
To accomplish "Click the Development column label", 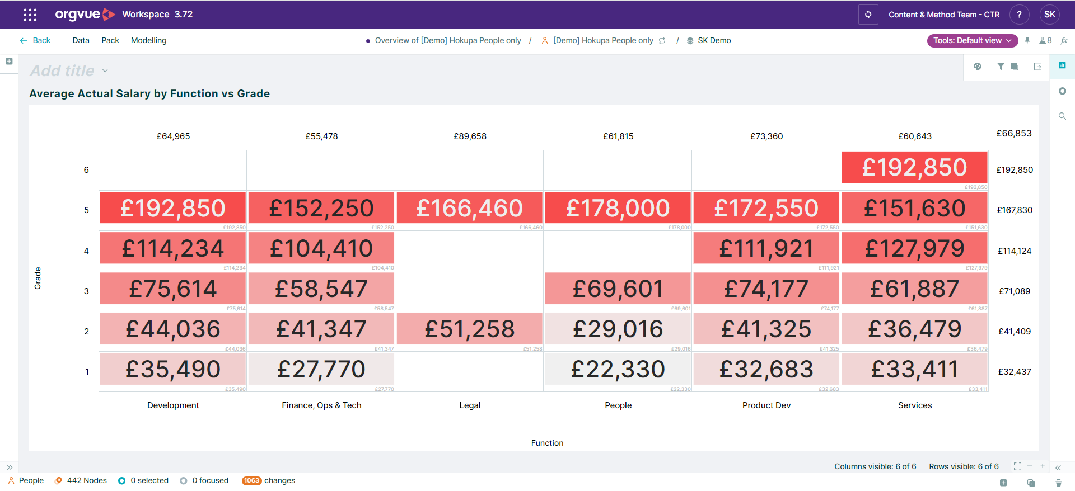I will [173, 405].
